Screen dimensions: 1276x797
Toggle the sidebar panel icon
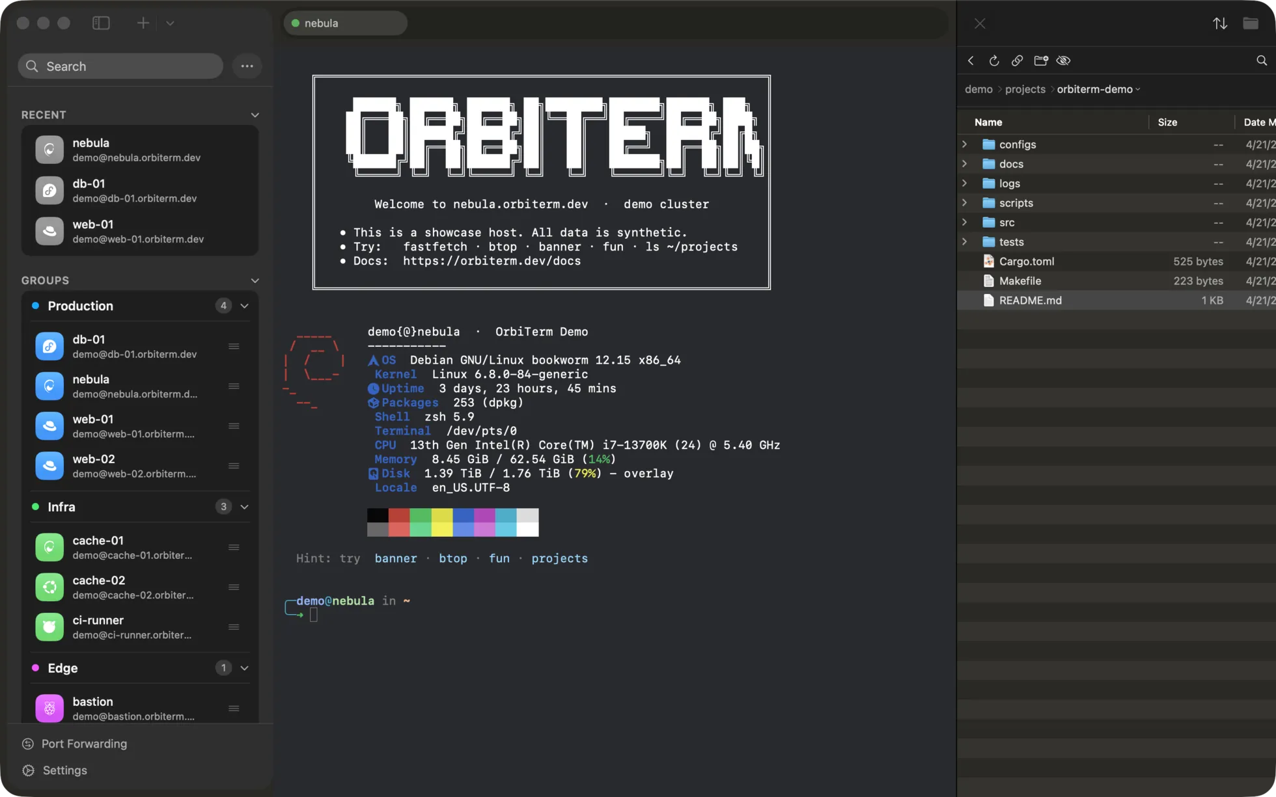(x=101, y=23)
